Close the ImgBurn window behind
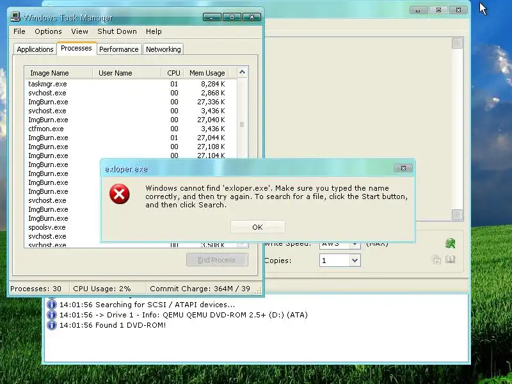Screen dimensions: 512x384 pos(458,10)
